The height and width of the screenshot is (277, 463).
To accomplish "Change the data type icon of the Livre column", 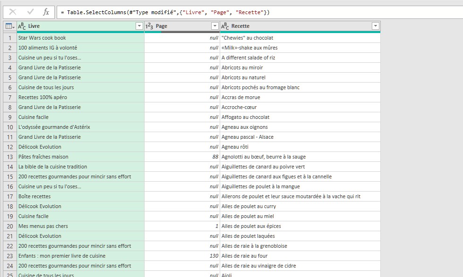I will (22, 26).
